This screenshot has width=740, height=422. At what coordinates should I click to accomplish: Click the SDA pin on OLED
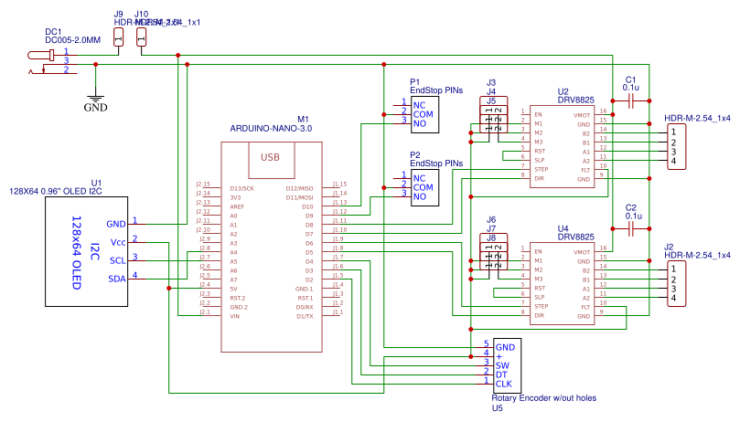pos(117,279)
